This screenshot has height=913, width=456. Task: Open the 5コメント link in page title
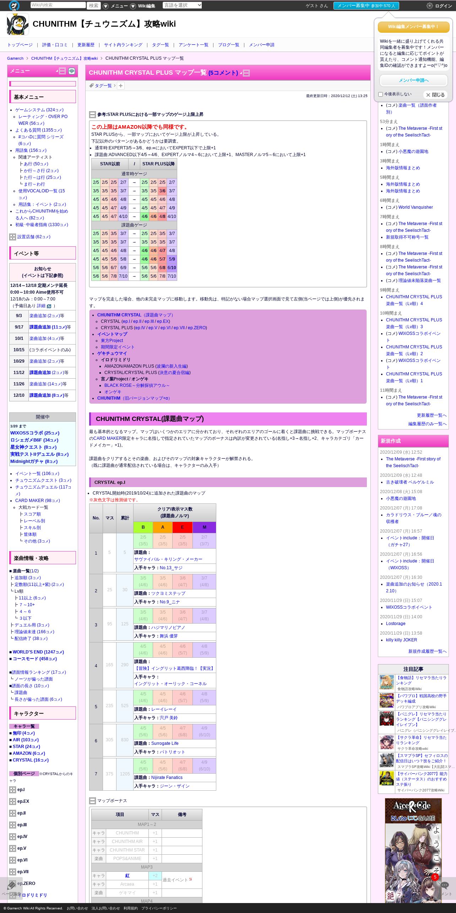click(223, 73)
